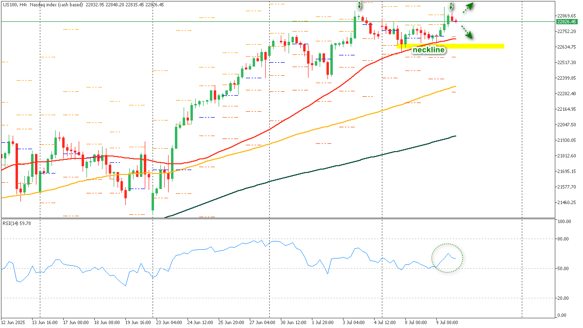Click the 22399.85 price axis value
Viewport: 583px width, 328px height.
tap(567, 78)
